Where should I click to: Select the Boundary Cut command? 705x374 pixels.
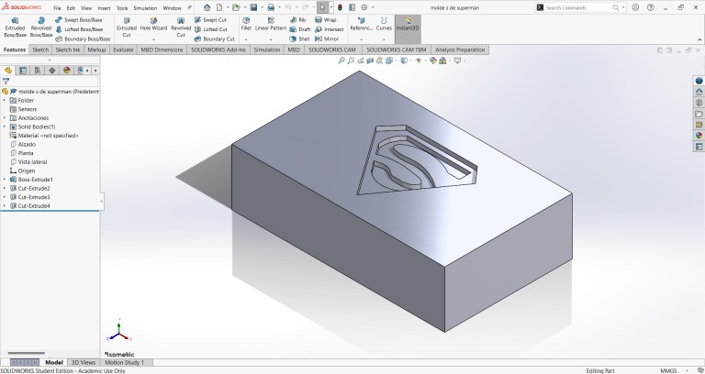[x=215, y=39]
